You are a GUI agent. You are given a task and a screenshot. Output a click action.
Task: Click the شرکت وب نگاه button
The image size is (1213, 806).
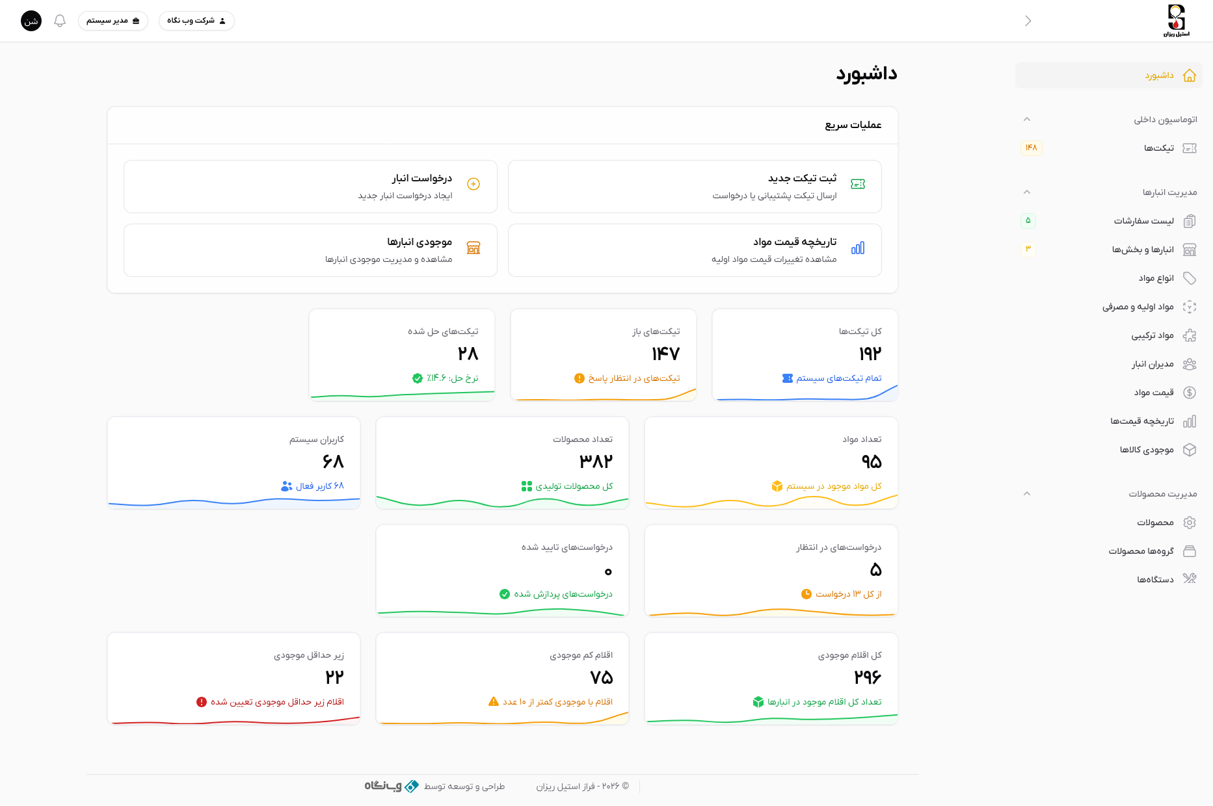coord(196,21)
